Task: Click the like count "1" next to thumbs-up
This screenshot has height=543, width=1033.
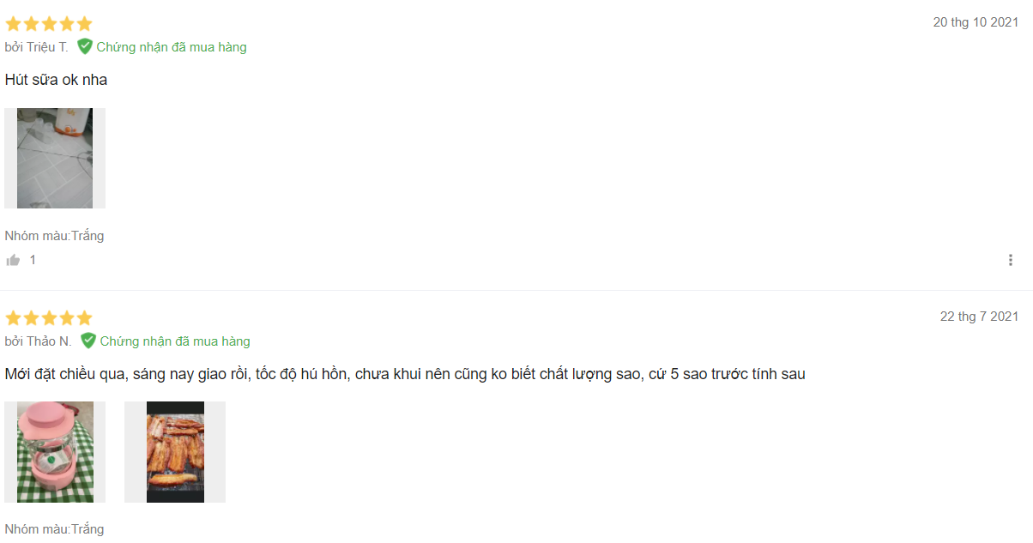Action: click(33, 260)
